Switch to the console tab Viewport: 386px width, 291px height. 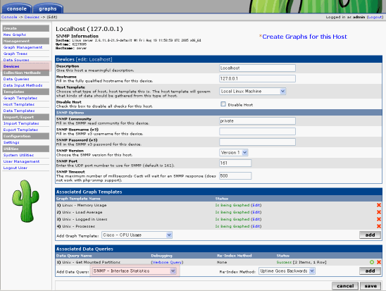coord(17,8)
